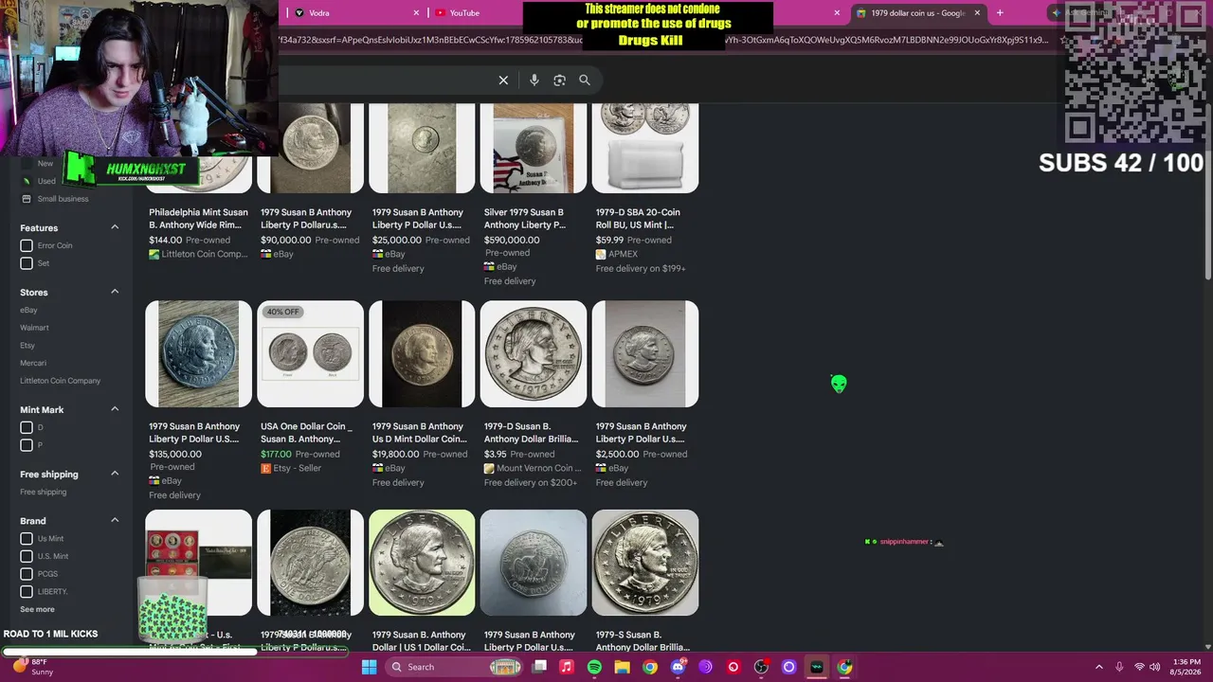Image resolution: width=1213 pixels, height=682 pixels.
Task: Collapse the Features filter section
Action: [x=115, y=227]
